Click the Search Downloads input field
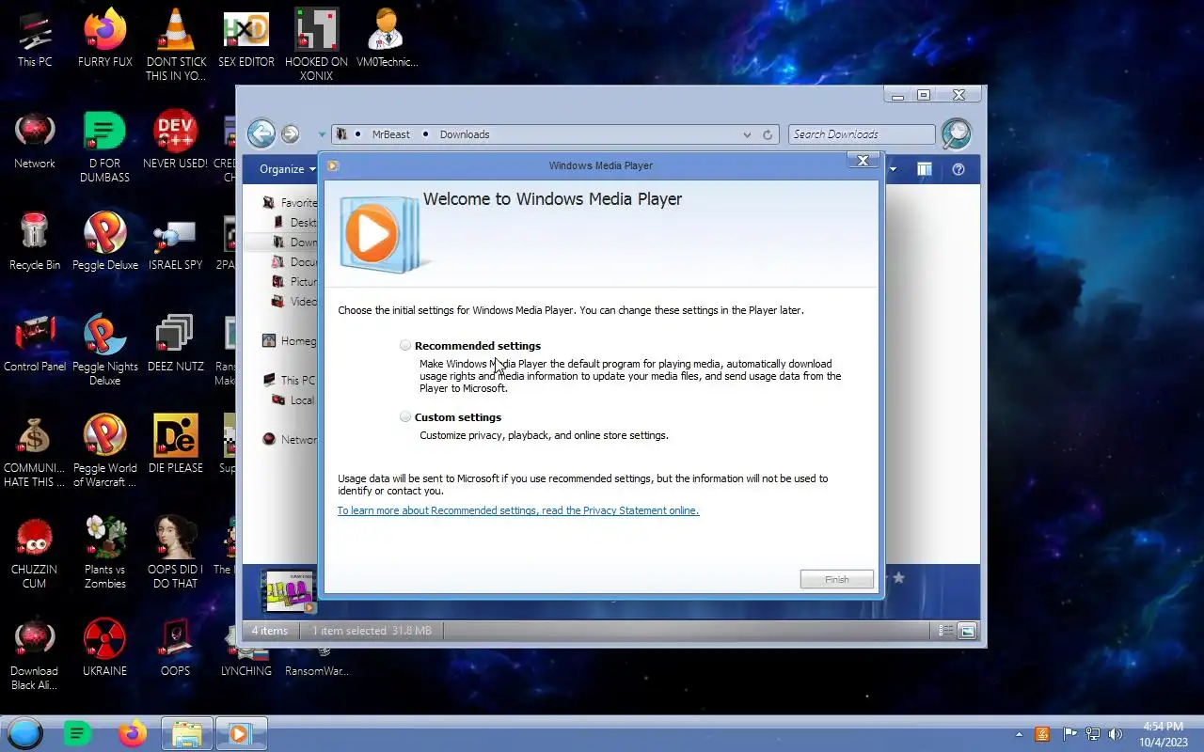The width and height of the screenshot is (1204, 752). pyautogui.click(x=862, y=134)
